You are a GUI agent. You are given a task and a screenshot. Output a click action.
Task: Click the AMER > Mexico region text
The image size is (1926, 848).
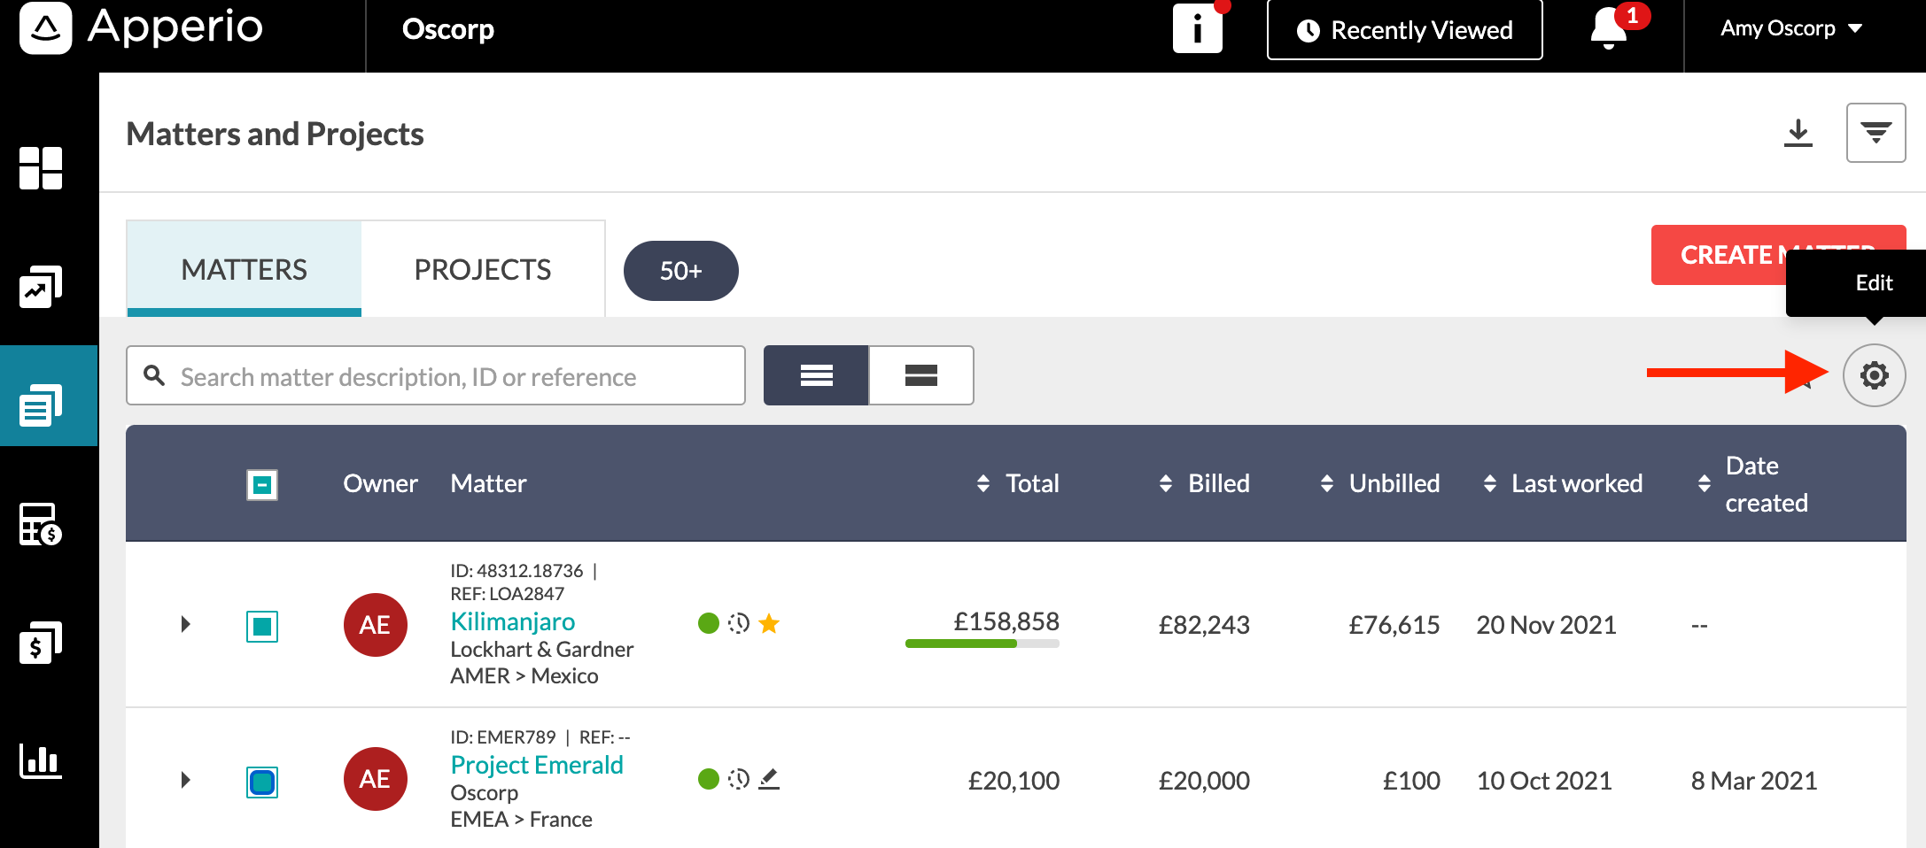[x=524, y=676]
